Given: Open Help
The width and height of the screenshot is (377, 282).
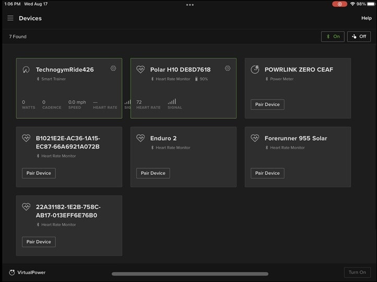Looking at the screenshot, I should point(366,18).
